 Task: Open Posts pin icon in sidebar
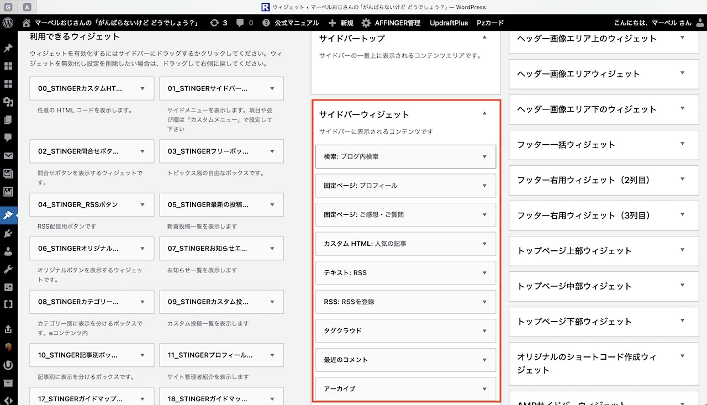coord(8,48)
